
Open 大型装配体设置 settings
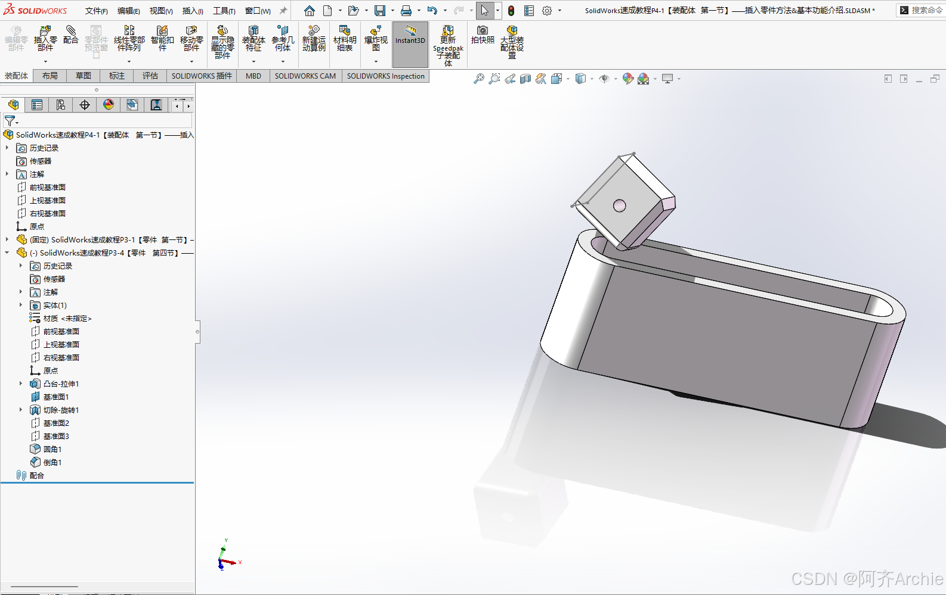coord(512,42)
